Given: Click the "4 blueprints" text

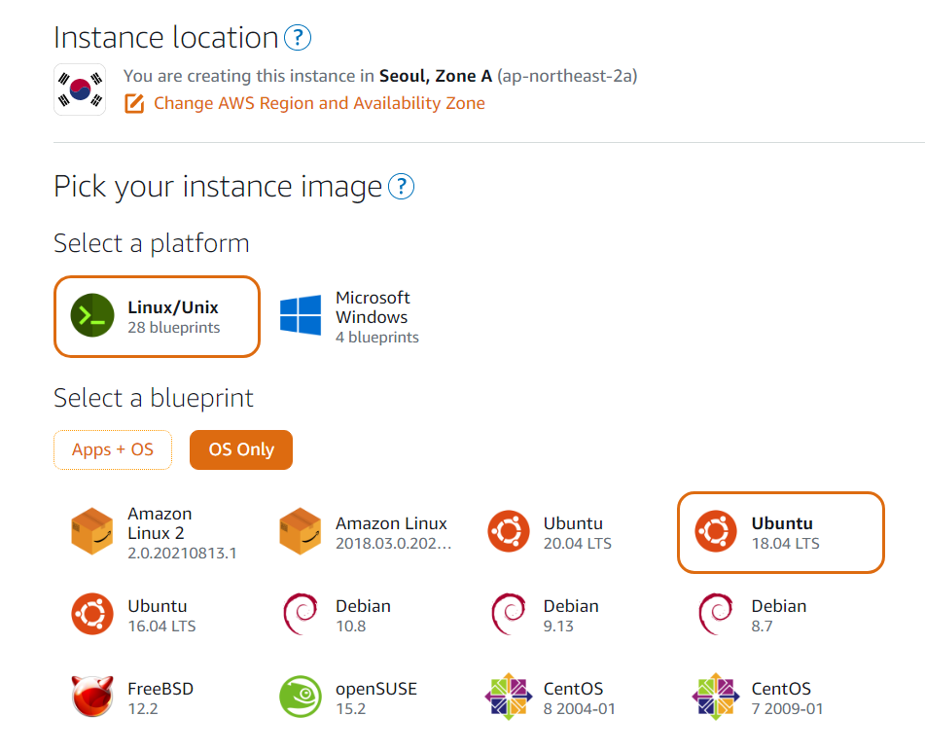Looking at the screenshot, I should pos(377,338).
